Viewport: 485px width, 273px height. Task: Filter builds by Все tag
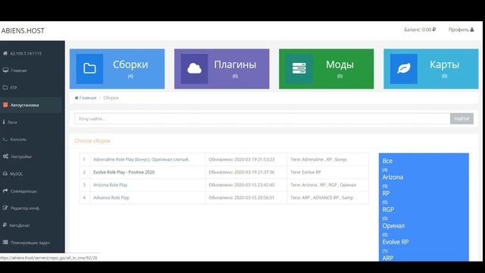point(387,161)
